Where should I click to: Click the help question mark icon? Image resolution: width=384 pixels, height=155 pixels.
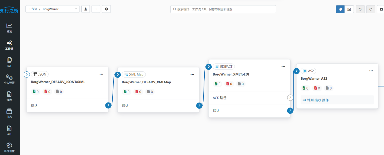tap(106, 9)
